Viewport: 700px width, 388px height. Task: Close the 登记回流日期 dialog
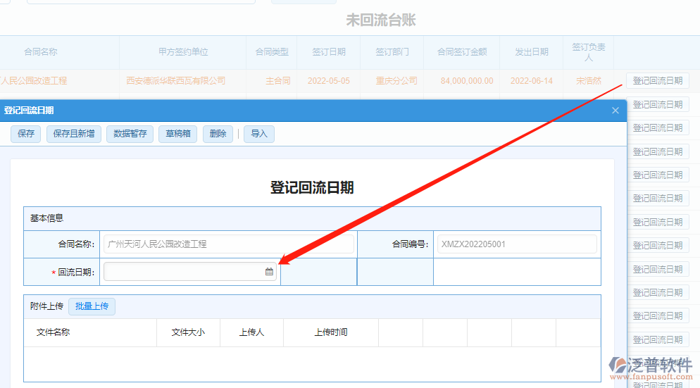[x=615, y=111]
